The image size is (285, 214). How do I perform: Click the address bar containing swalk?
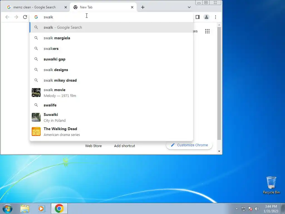111,17
